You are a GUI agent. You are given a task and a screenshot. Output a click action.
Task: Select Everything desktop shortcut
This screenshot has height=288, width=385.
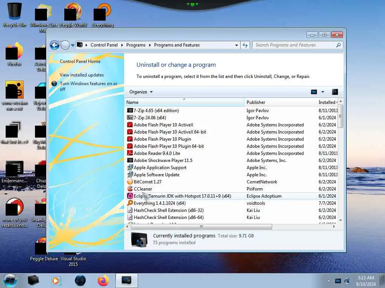pyautogui.click(x=102, y=15)
